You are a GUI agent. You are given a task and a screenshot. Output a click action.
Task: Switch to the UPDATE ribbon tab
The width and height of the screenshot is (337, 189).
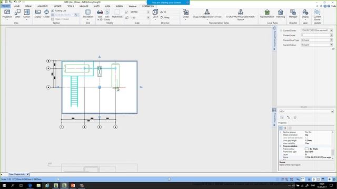[57, 6]
